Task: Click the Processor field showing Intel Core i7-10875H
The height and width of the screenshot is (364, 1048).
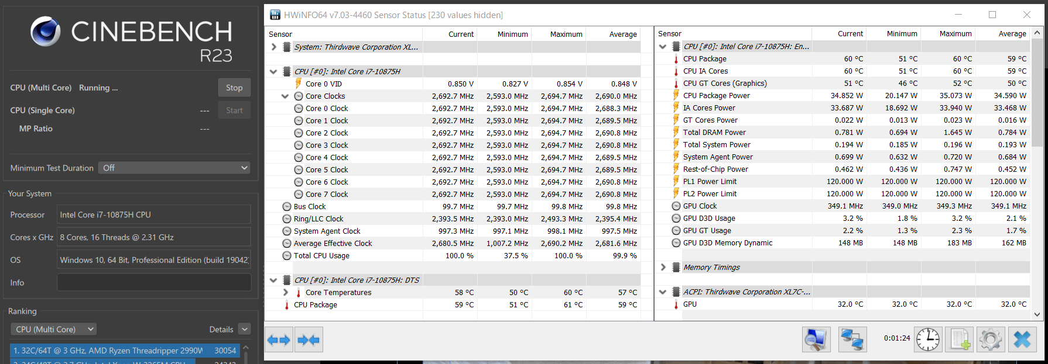Action: 154,214
